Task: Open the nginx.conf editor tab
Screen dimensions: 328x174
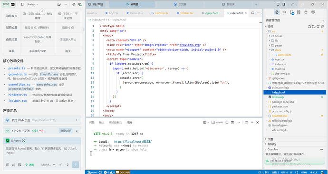Action: (210, 13)
